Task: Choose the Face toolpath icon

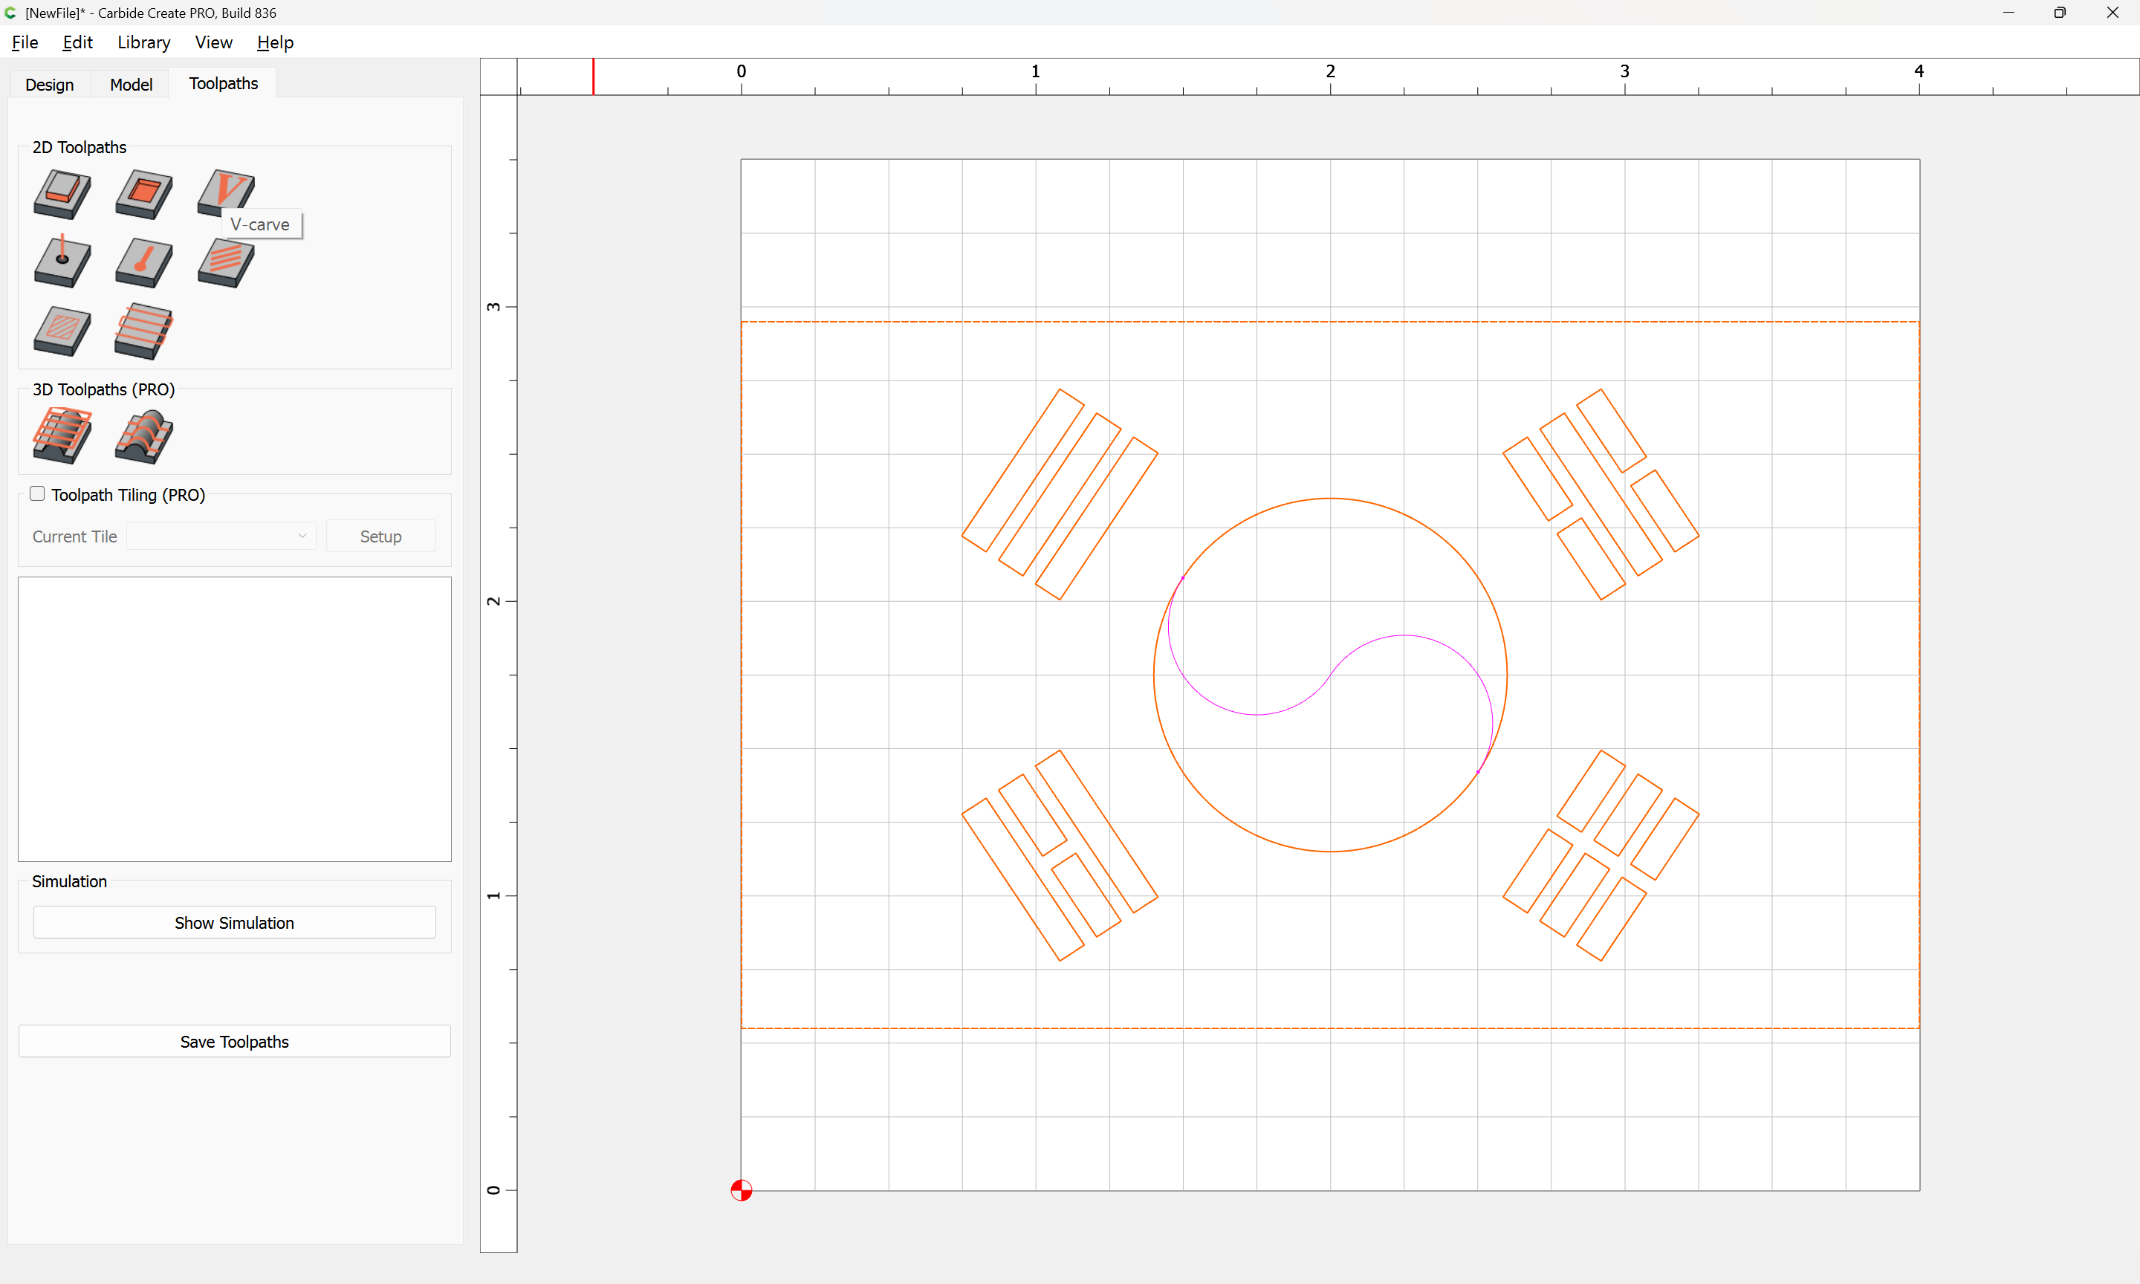Action: click(x=143, y=331)
